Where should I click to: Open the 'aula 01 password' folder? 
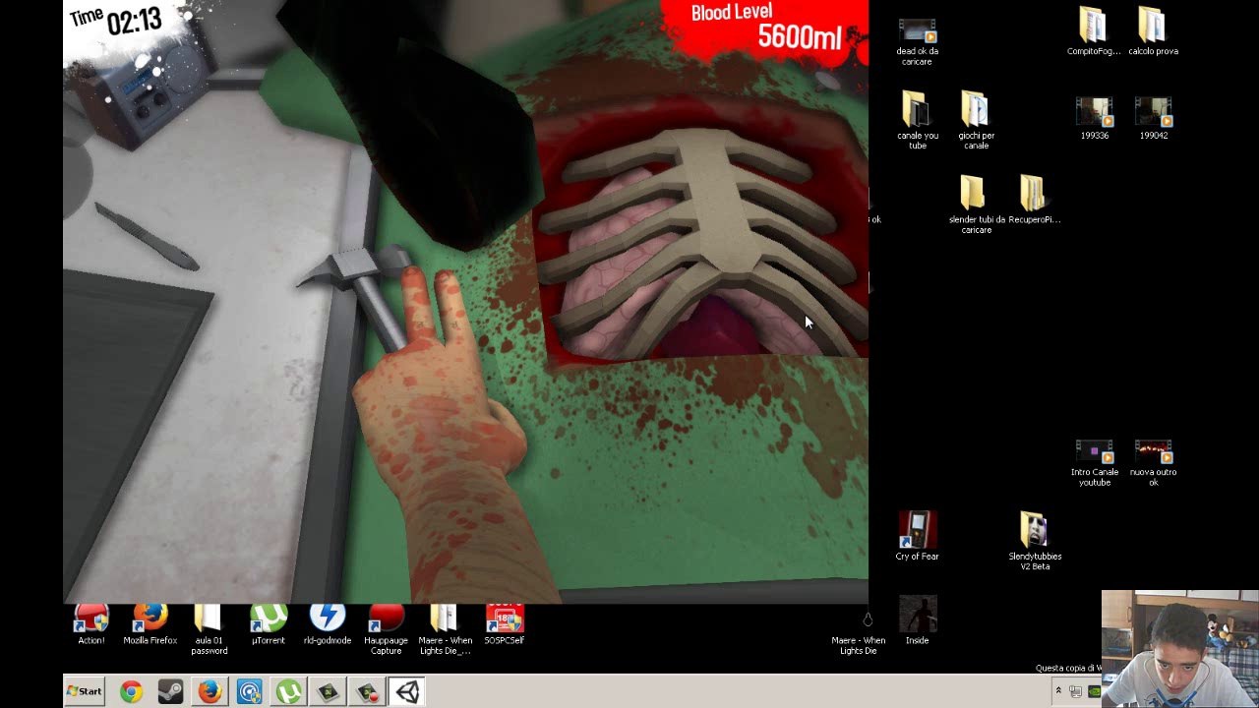[209, 630]
